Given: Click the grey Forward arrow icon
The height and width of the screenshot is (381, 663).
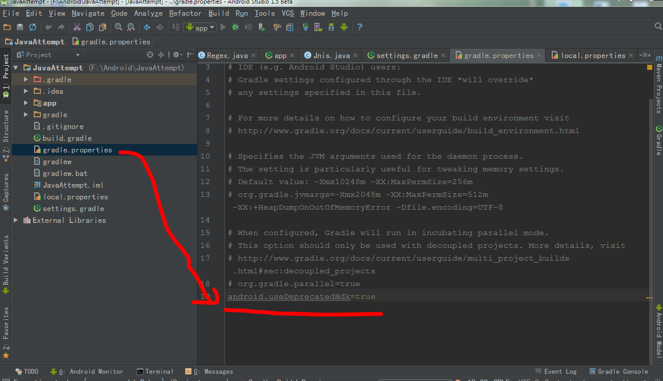Looking at the screenshot, I should (x=160, y=27).
